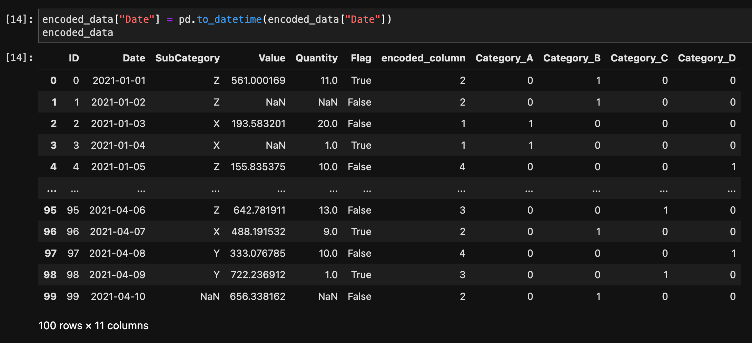
Task: Click the encoded_column value 4 in row 97
Action: tap(462, 253)
